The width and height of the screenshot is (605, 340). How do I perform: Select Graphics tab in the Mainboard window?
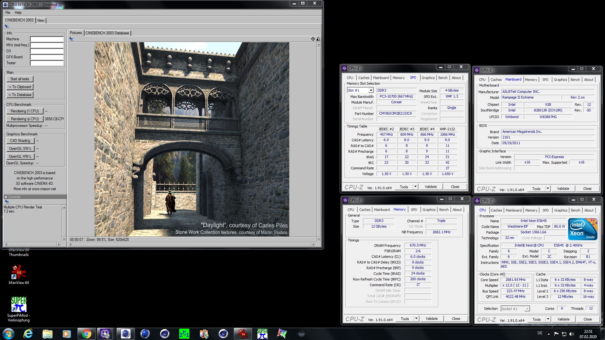560,80
